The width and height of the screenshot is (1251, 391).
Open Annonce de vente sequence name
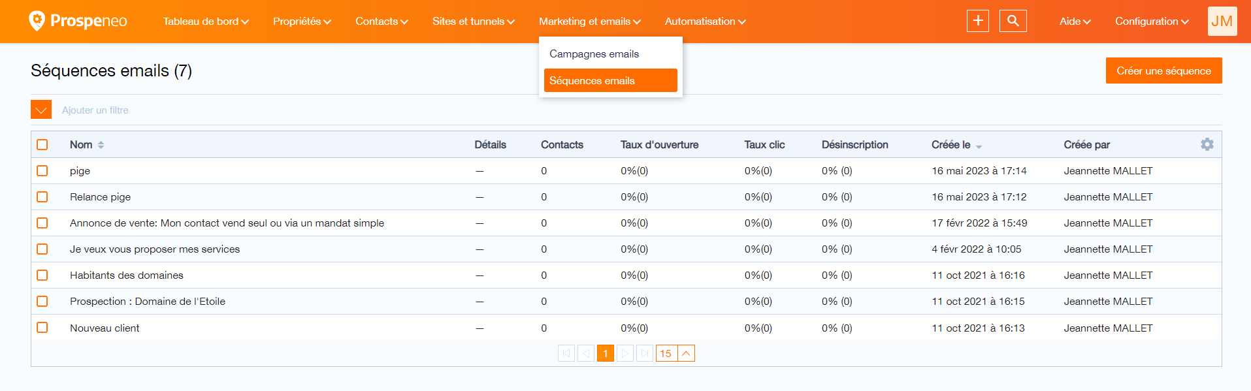[227, 223]
